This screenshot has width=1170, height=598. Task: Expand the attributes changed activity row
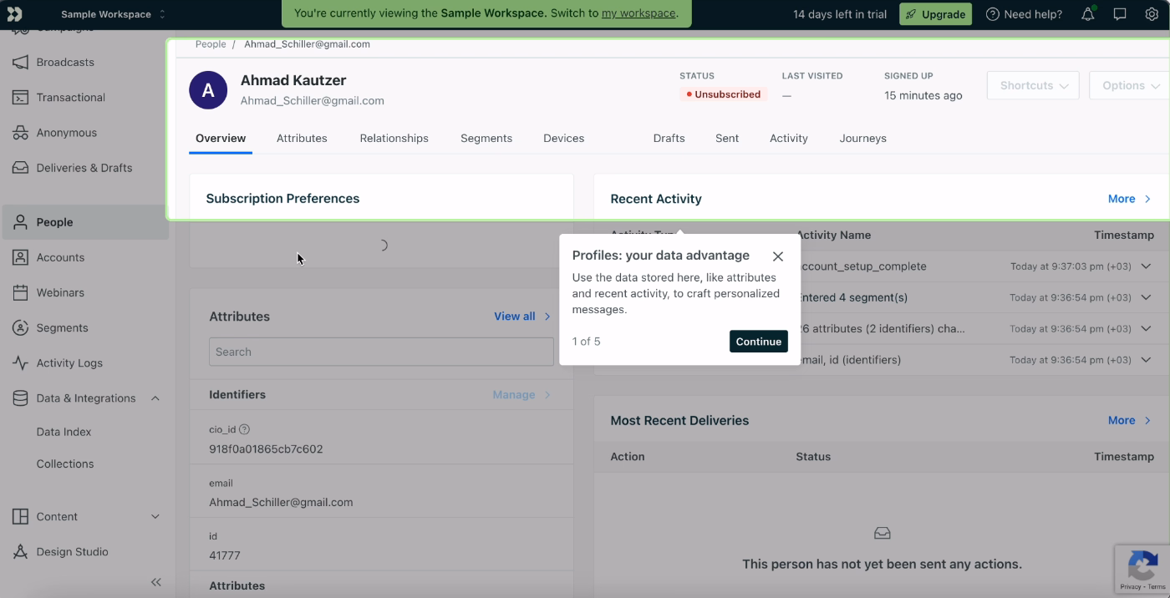pyautogui.click(x=1146, y=329)
